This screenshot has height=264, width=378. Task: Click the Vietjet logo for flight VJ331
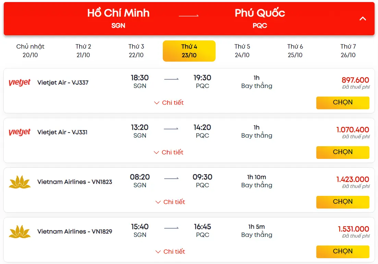pyautogui.click(x=20, y=132)
